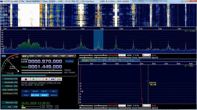Open the FreqMgr frequency manager
The image size is (197, 110).
click(70, 61)
